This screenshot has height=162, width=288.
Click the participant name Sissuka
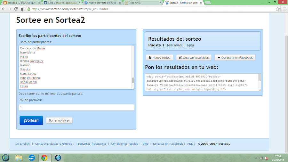coord(25,69)
